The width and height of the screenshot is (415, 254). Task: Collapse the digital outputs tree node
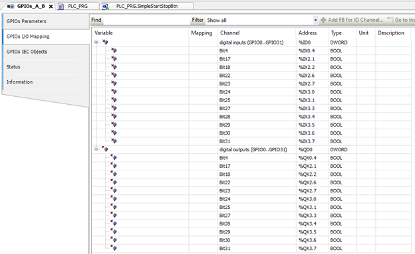click(96, 149)
